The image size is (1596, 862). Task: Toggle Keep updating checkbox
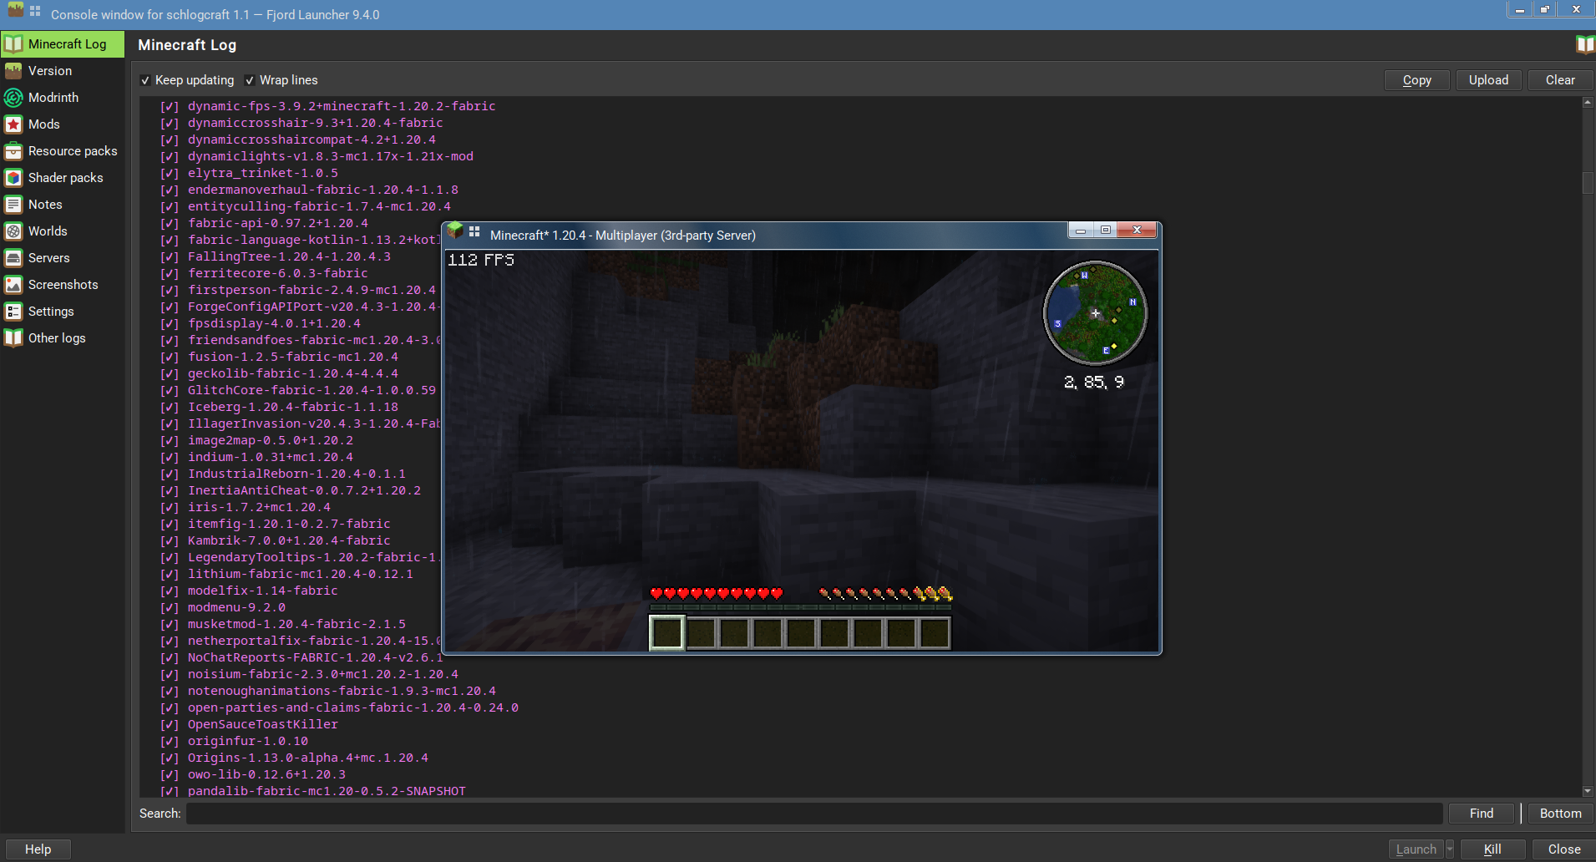pos(145,80)
